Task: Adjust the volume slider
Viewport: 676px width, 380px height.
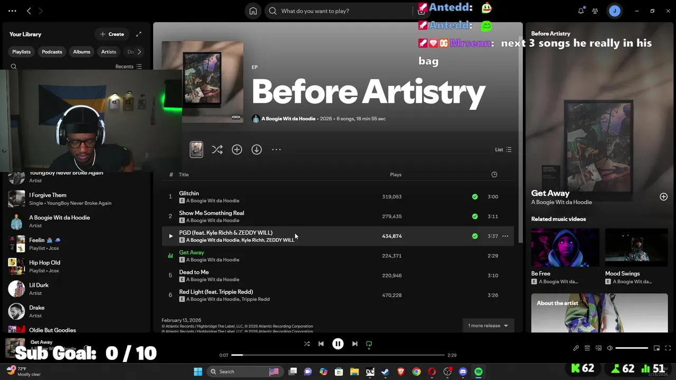Action: click(x=632, y=348)
